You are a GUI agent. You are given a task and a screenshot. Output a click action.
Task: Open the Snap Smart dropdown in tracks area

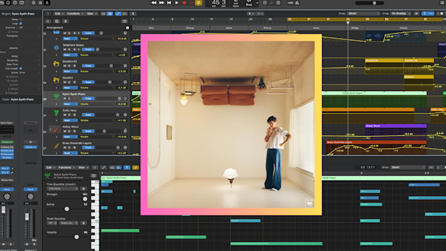363,14
